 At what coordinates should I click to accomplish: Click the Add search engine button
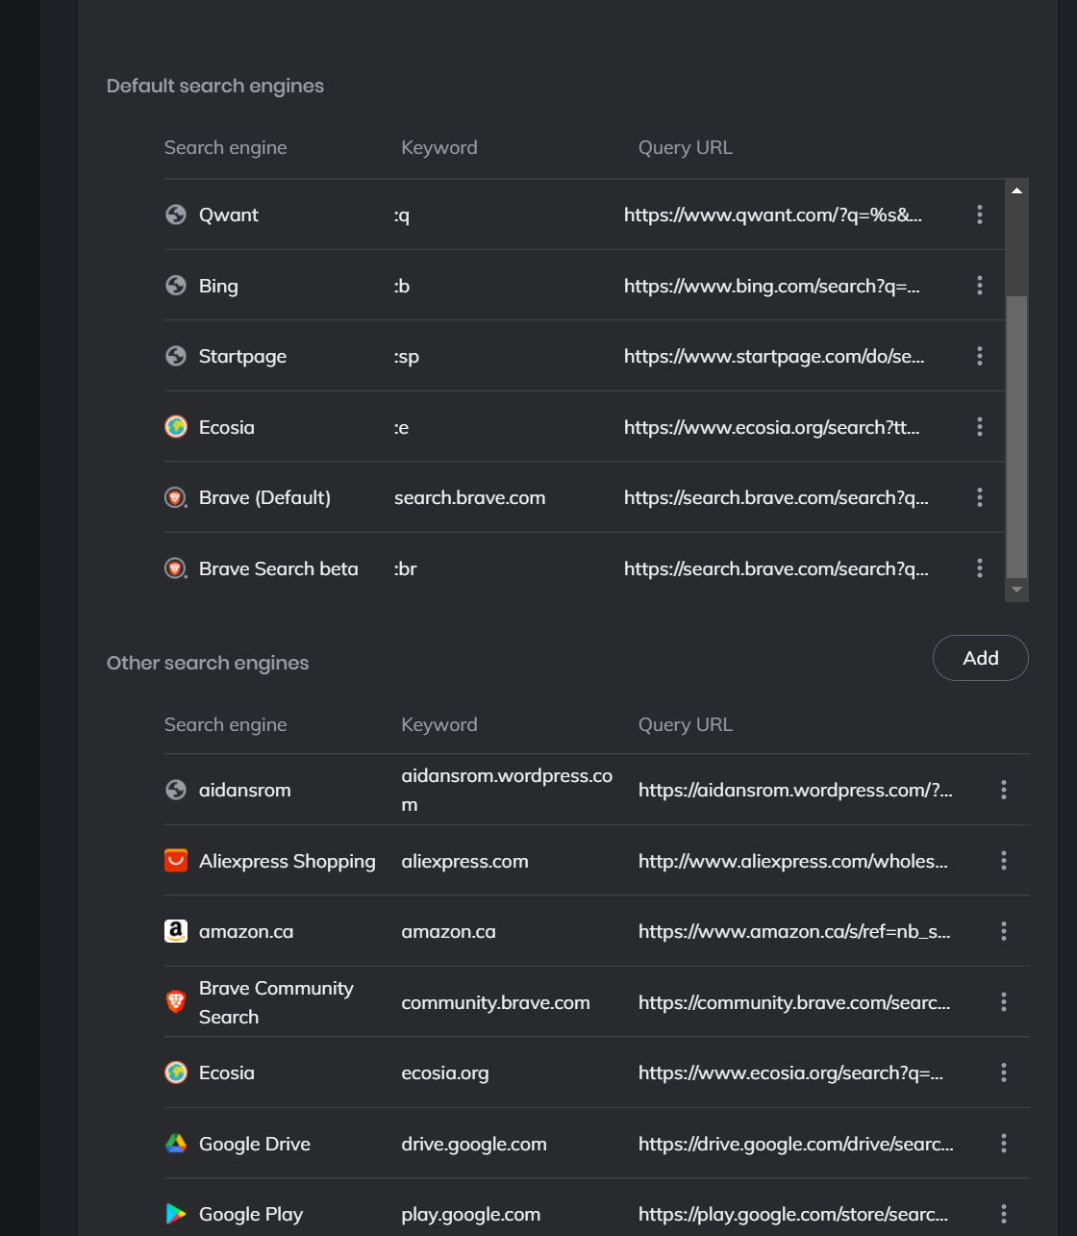[980, 658]
